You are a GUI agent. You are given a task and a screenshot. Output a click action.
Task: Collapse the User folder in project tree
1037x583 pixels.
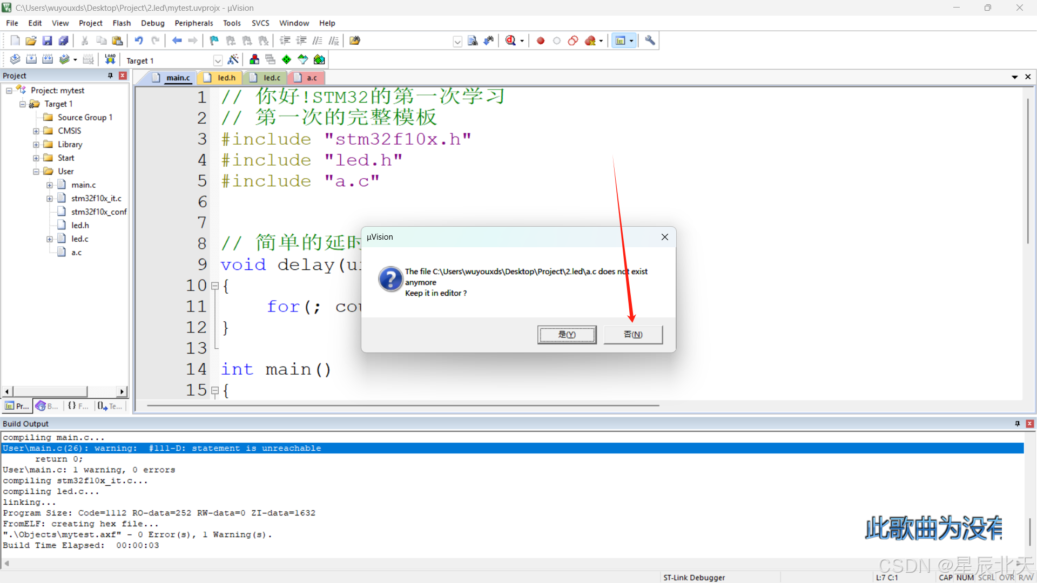click(36, 172)
